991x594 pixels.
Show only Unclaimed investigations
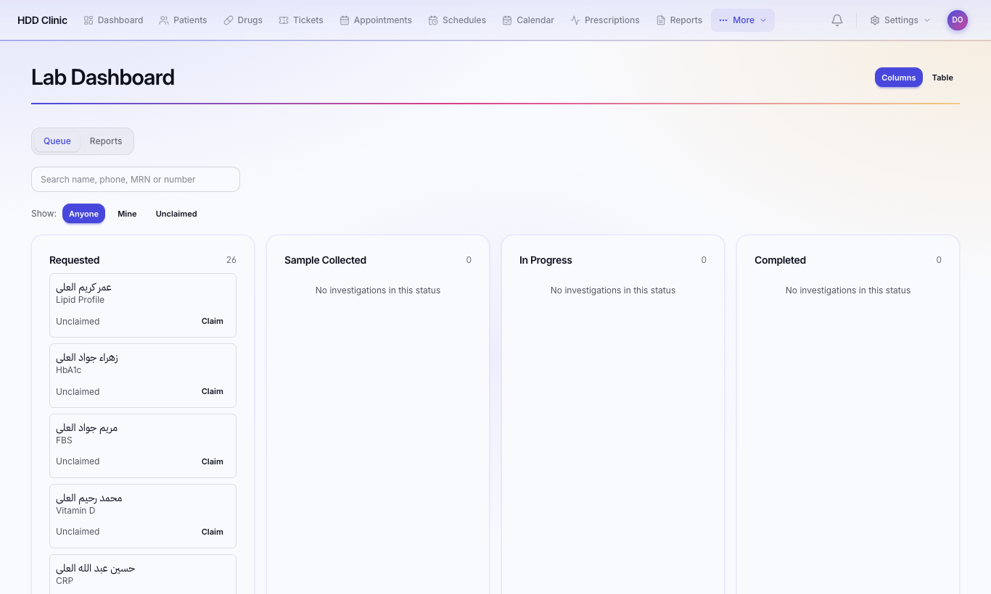tap(176, 214)
